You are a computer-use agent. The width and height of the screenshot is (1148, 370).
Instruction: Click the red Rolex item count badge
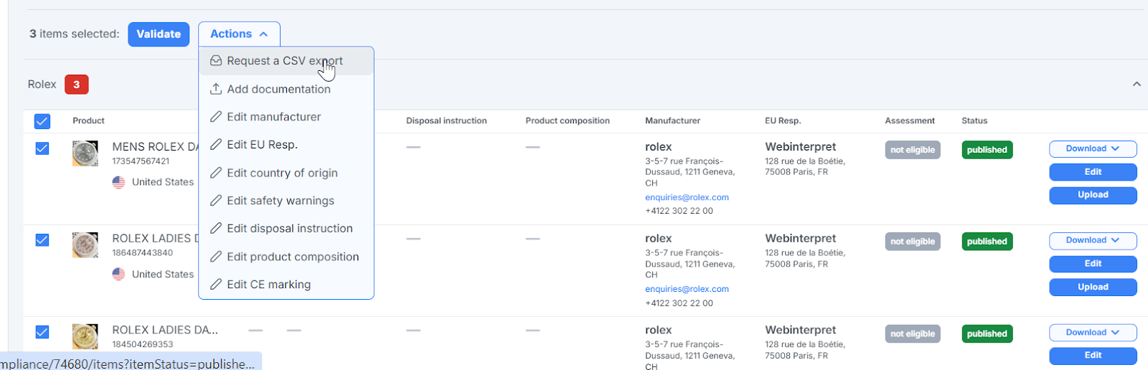coord(77,85)
